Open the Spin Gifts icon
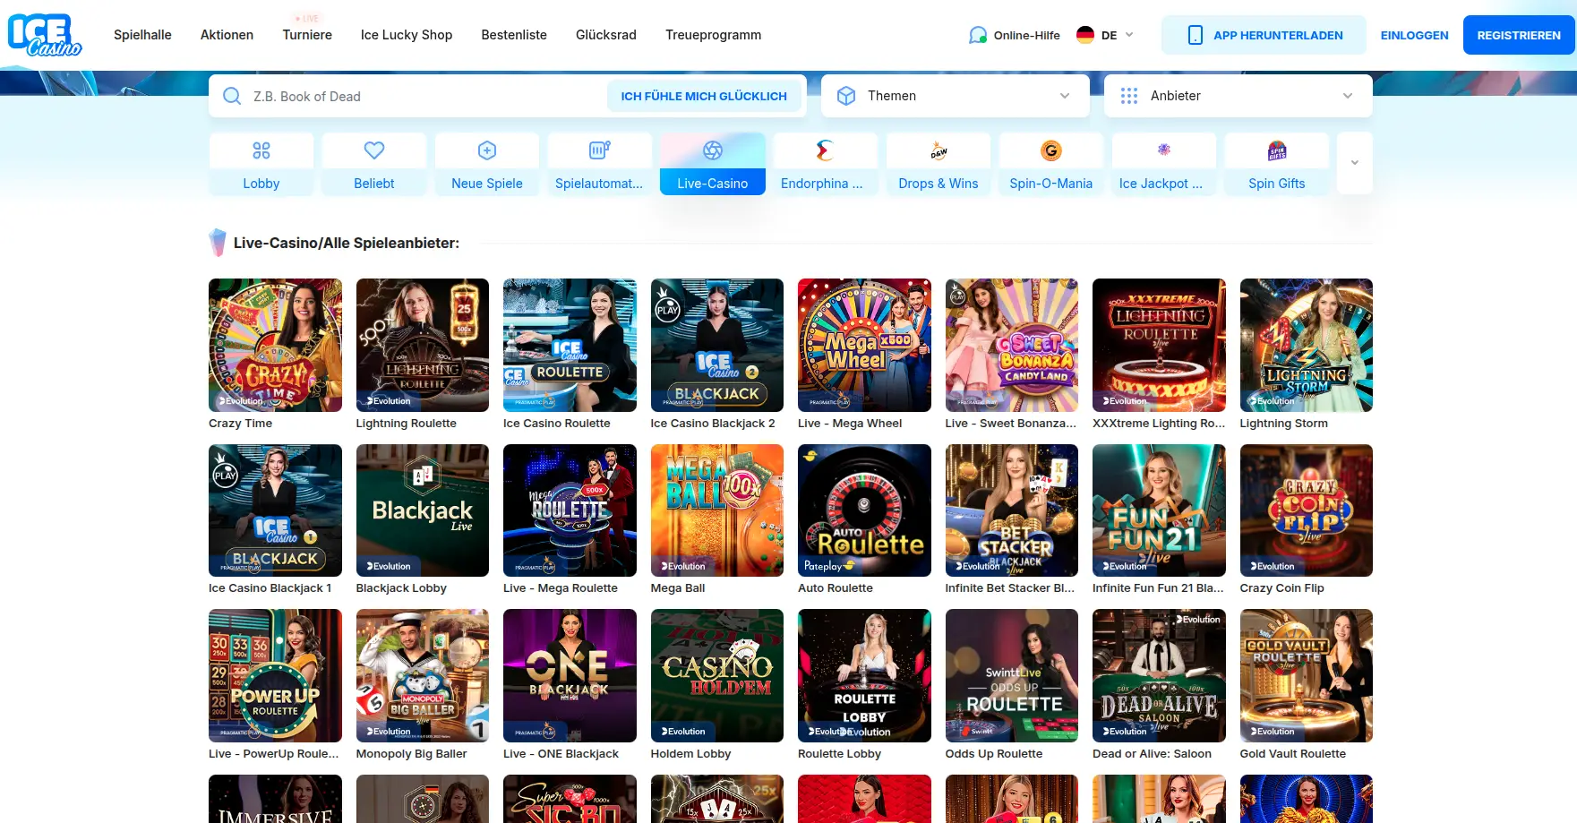 (1277, 150)
